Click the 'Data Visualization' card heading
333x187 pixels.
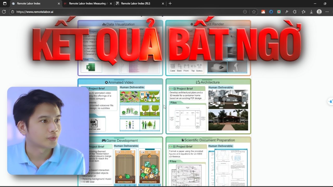[118, 24]
